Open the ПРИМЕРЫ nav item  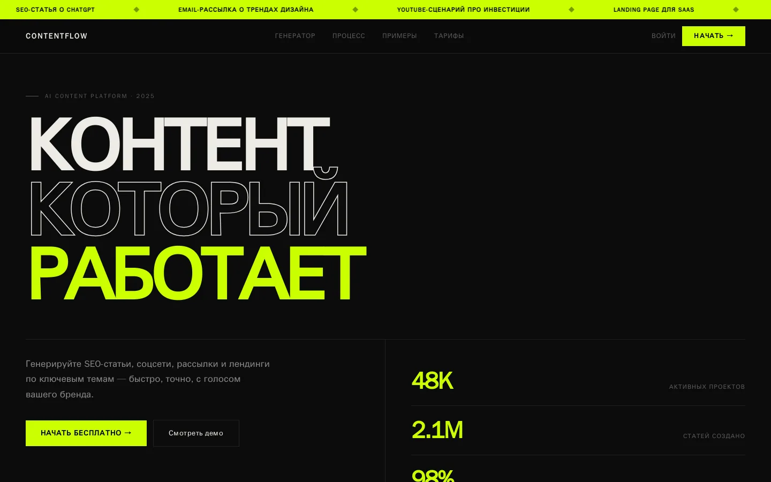point(399,36)
